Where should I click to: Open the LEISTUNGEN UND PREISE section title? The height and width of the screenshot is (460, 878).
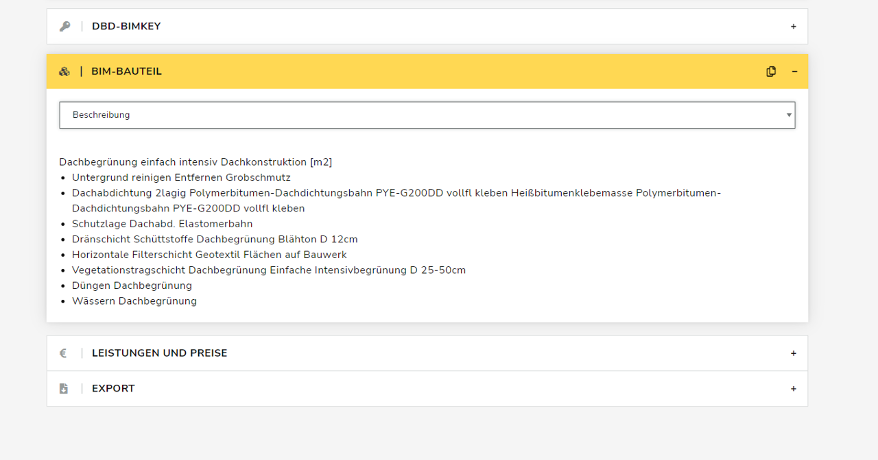[x=159, y=353]
